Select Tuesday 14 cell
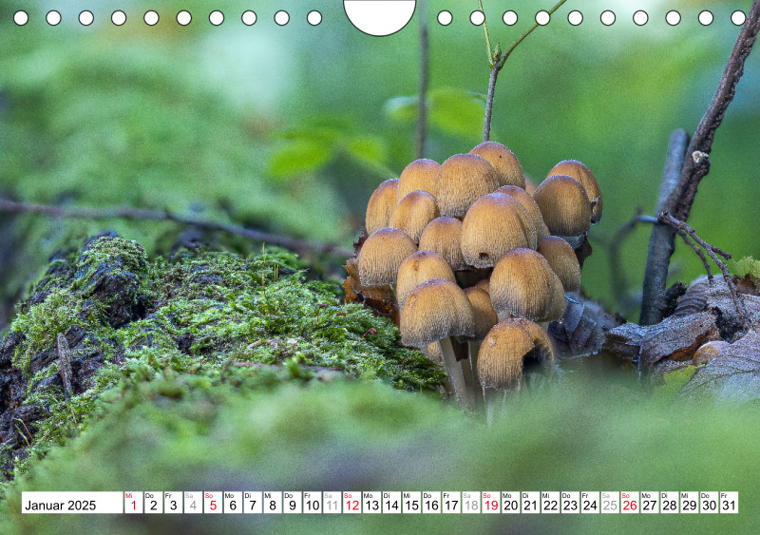The image size is (760, 535). click(x=391, y=503)
